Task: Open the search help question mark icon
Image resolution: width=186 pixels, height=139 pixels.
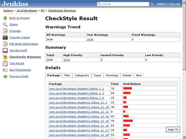Action: click(152, 4)
